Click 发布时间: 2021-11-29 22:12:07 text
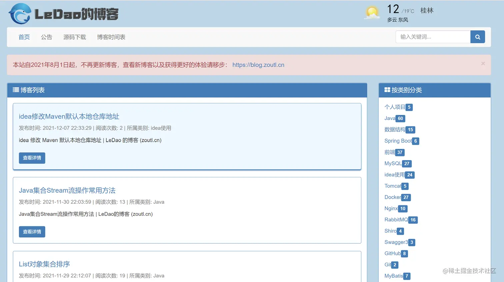This screenshot has width=504, height=282. pos(55,276)
